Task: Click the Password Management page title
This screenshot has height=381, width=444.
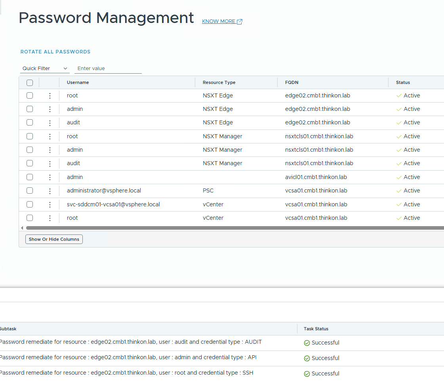Action: (106, 18)
